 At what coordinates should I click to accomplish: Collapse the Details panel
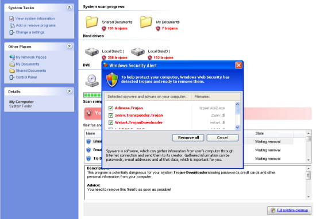tap(70, 91)
